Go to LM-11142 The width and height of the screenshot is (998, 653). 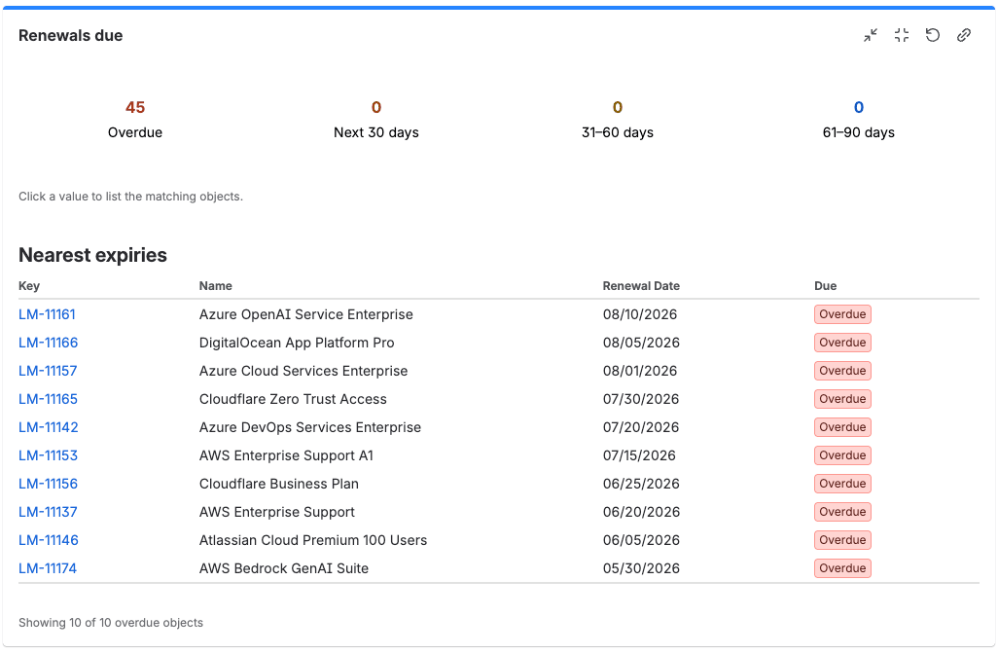pos(49,427)
